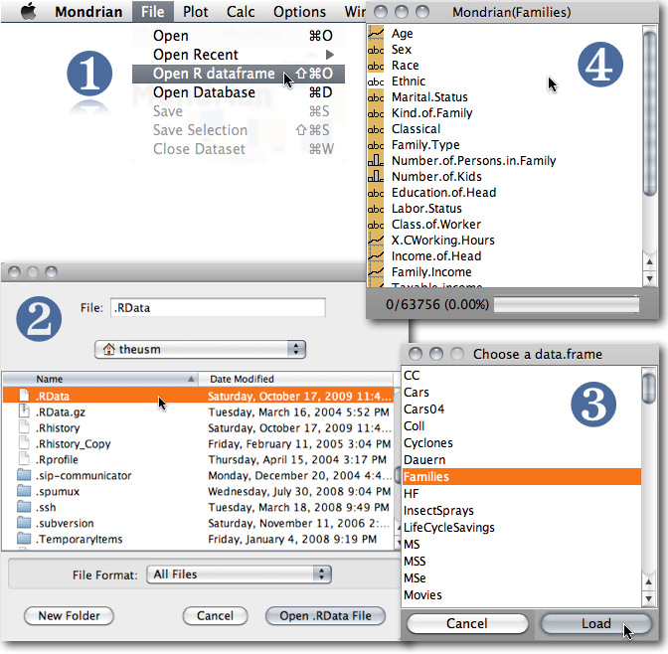Click the folder icon of .TemporaryItems

pos(24,539)
